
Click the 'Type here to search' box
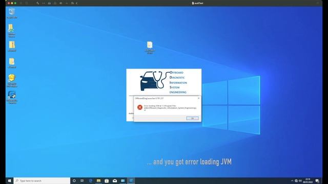(42, 180)
